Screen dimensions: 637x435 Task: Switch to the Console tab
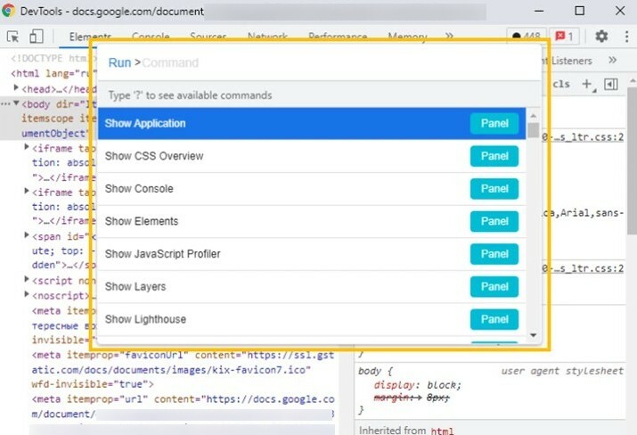[151, 37]
